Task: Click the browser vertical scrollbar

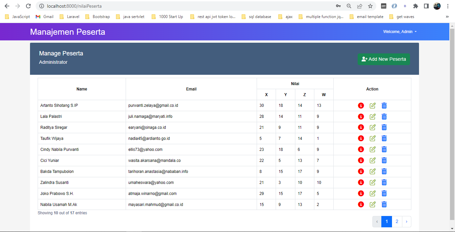Action: tap(452, 124)
